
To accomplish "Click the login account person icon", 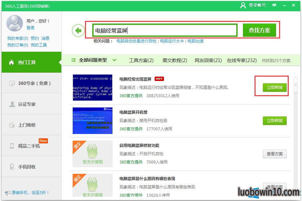I will pyautogui.click(x=243, y=5).
